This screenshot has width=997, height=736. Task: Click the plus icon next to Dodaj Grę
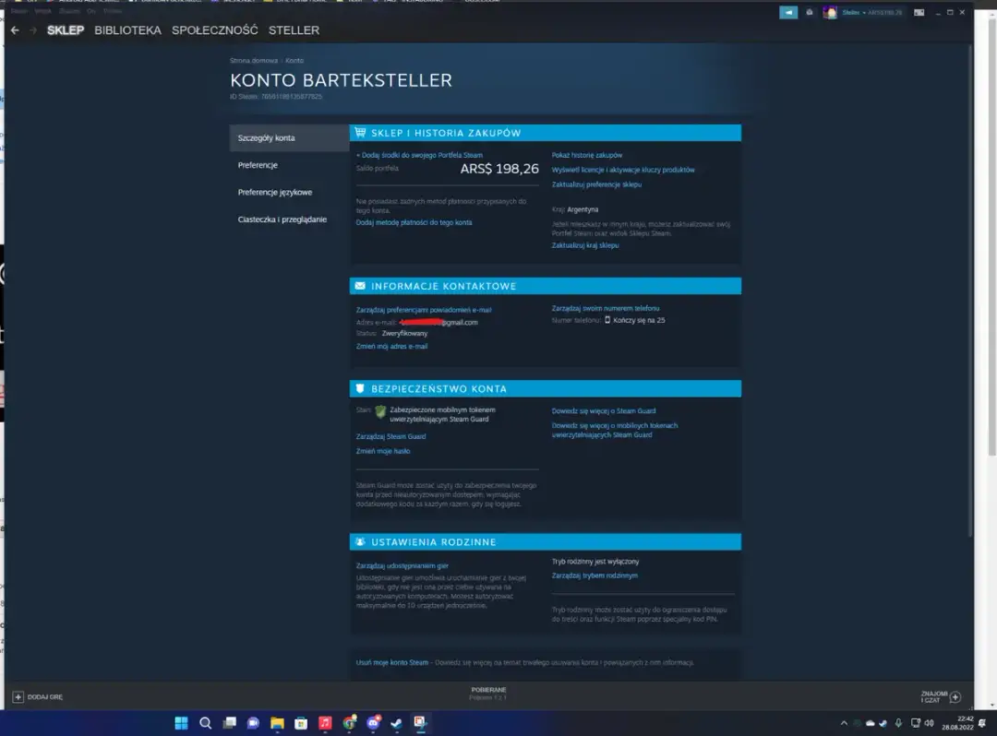[20, 696]
